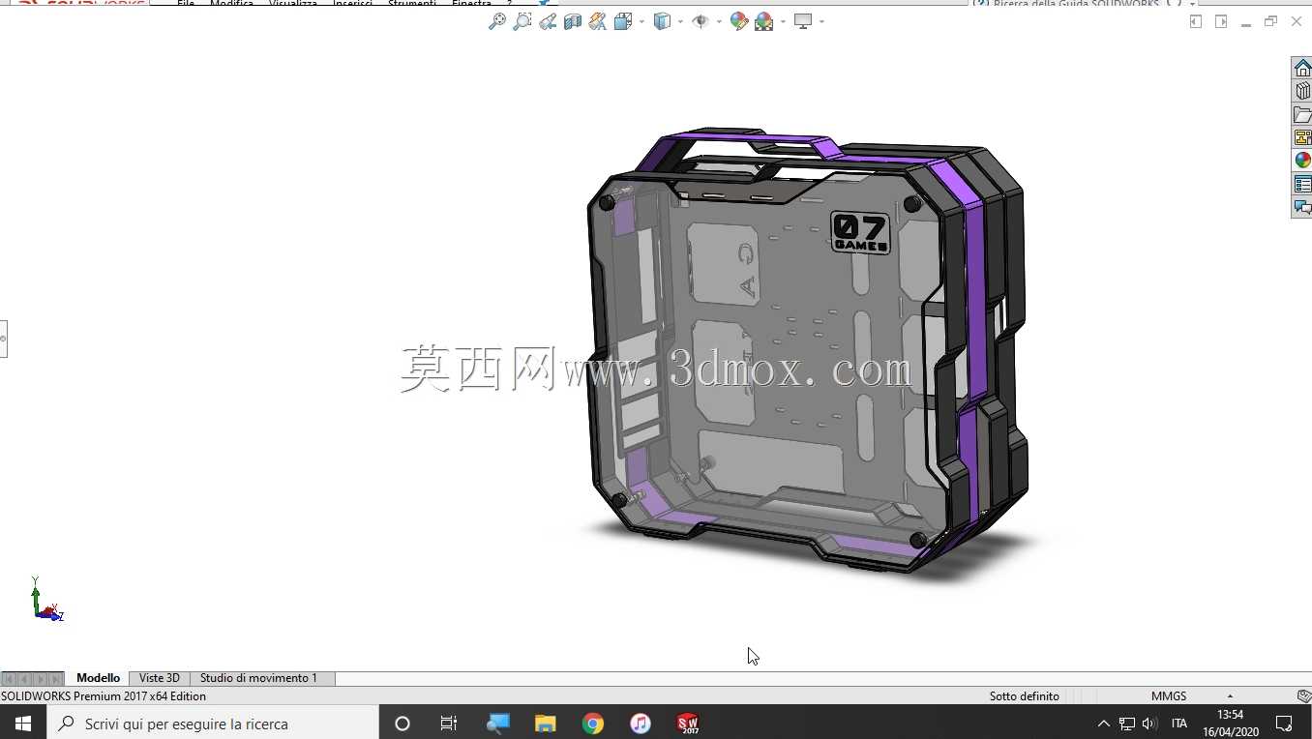Open the View Palette task pane tab
The height and width of the screenshot is (739, 1312).
[x=1302, y=137]
